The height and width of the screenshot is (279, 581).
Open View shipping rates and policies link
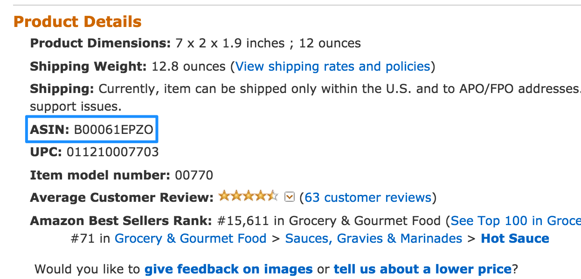point(332,66)
